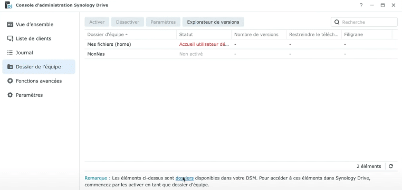
Task: Click the Journal list icon
Action: click(x=10, y=53)
